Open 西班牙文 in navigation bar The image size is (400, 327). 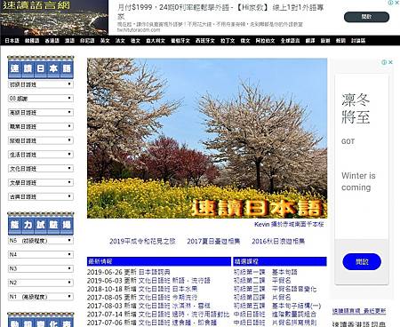coord(205,41)
